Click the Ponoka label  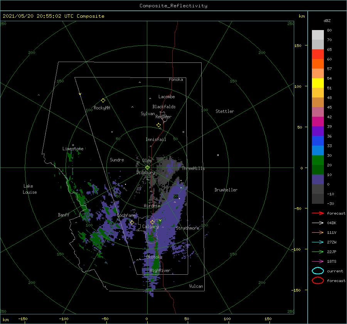point(176,80)
